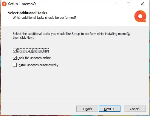Click the 'Look for updates online' label text
Image resolution: width=150 pixels, height=116 pixels.
click(34, 58)
